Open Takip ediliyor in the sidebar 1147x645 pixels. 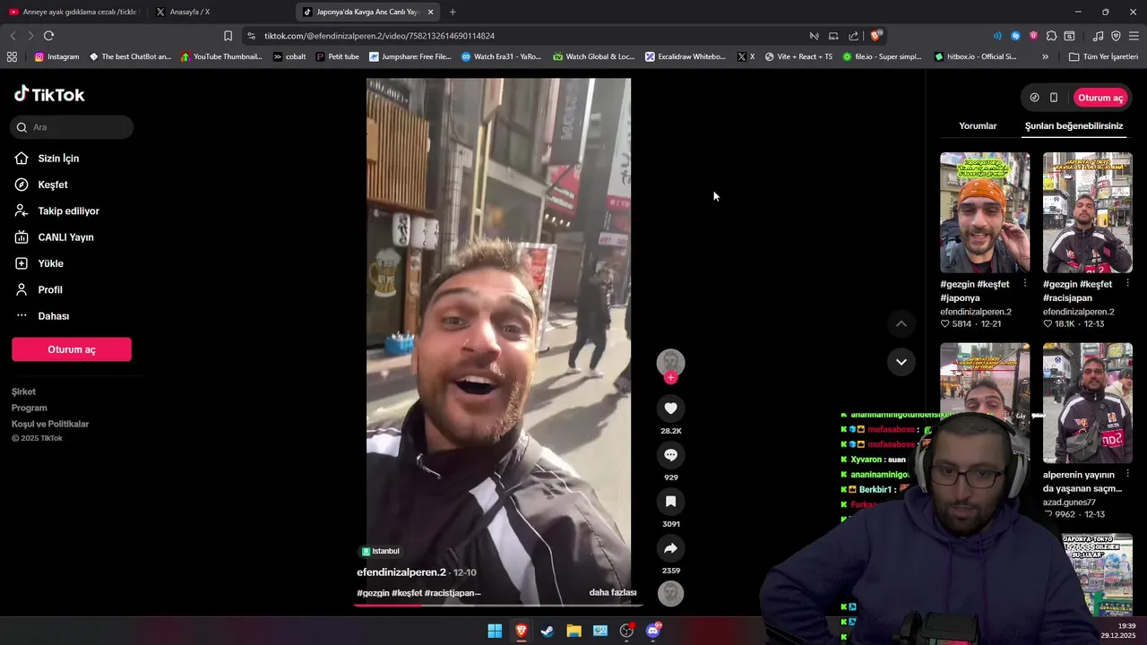point(68,211)
